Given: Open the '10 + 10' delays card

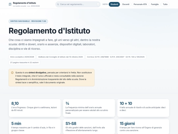Looking at the screenshot, I should 143,108.
